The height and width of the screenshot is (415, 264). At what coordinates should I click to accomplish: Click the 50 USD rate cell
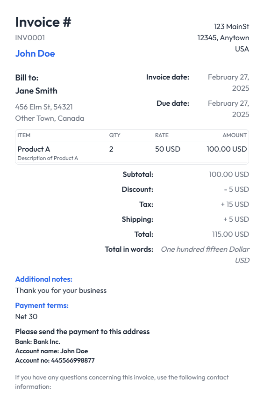pos(168,149)
